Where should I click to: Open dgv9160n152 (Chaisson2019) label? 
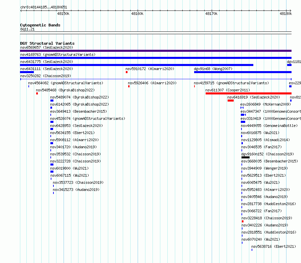tap(268, 154)
